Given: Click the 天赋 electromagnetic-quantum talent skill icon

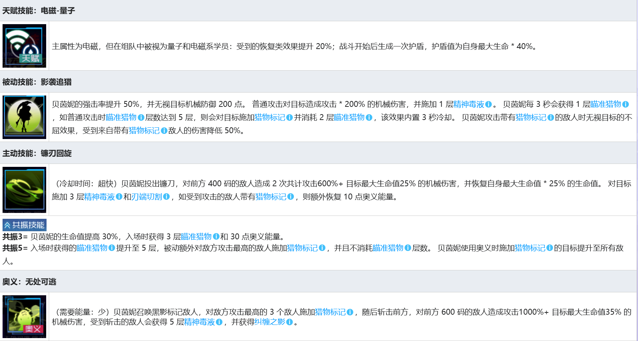Looking at the screenshot, I should pyautogui.click(x=24, y=46).
